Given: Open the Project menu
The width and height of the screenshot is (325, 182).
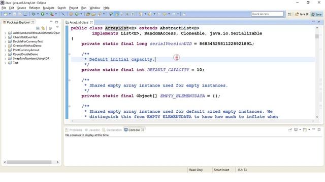Looking at the screenshot, I should 74,8.
